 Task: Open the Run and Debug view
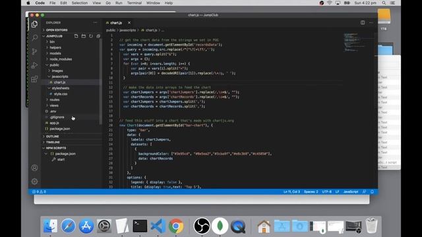click(x=34, y=65)
